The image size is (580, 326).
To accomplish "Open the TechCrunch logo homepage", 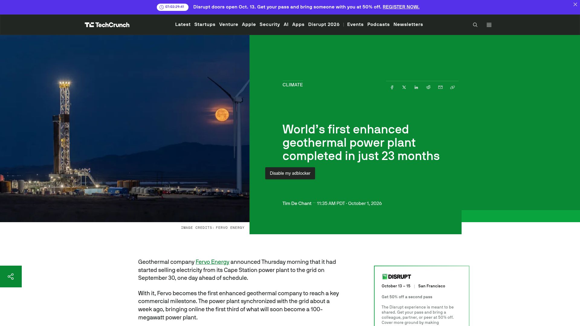I will coord(107,25).
